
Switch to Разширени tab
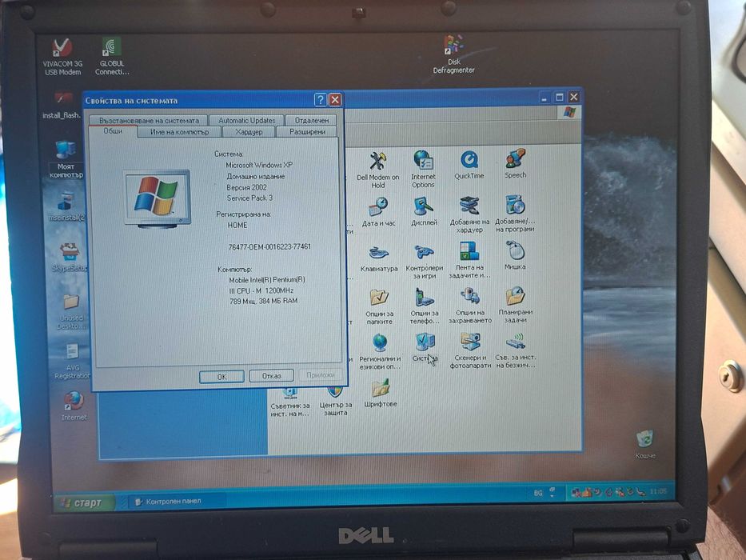tap(307, 132)
